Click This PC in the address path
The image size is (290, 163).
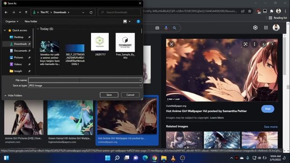44,12
